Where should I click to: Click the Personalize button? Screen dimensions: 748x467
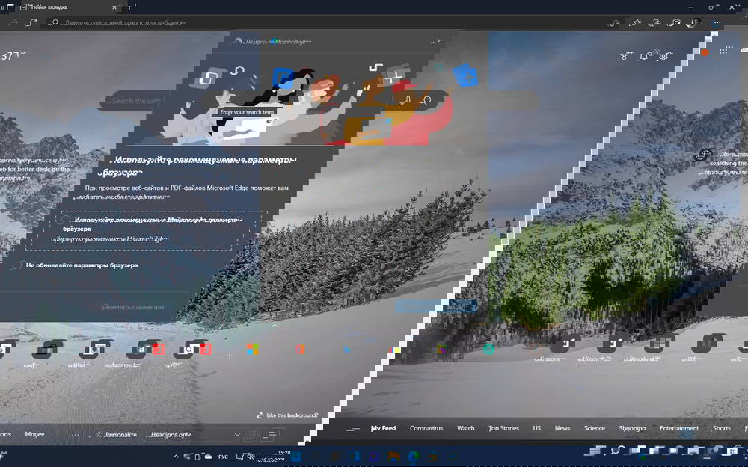[116, 434]
